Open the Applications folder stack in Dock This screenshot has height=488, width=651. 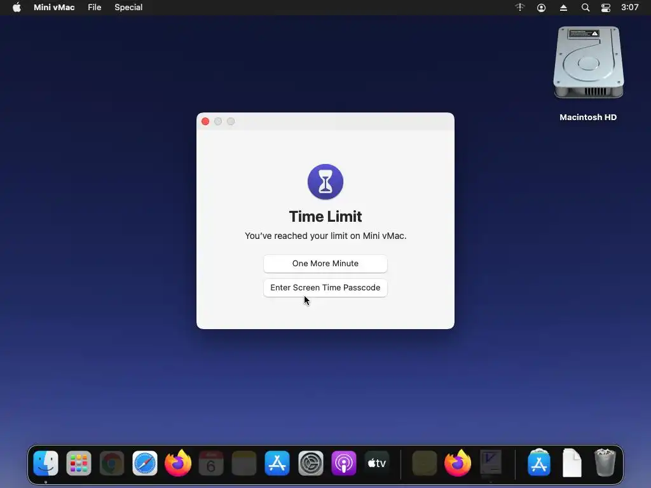(x=539, y=463)
